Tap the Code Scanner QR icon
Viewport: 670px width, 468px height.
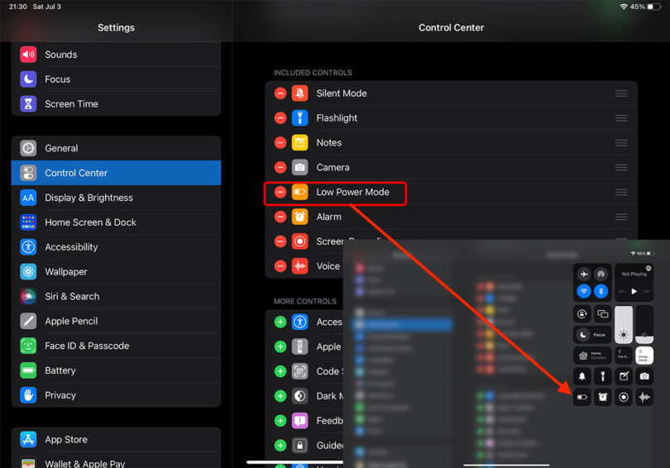point(300,371)
